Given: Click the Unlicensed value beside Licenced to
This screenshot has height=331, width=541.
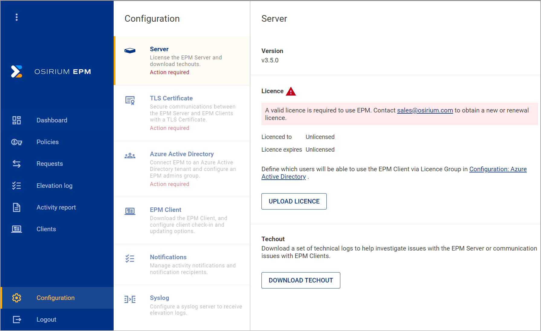Looking at the screenshot, I should tap(320, 137).
